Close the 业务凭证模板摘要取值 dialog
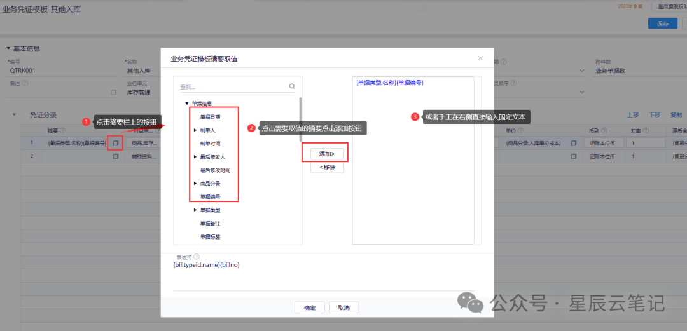This screenshot has height=331, width=687. point(480,58)
